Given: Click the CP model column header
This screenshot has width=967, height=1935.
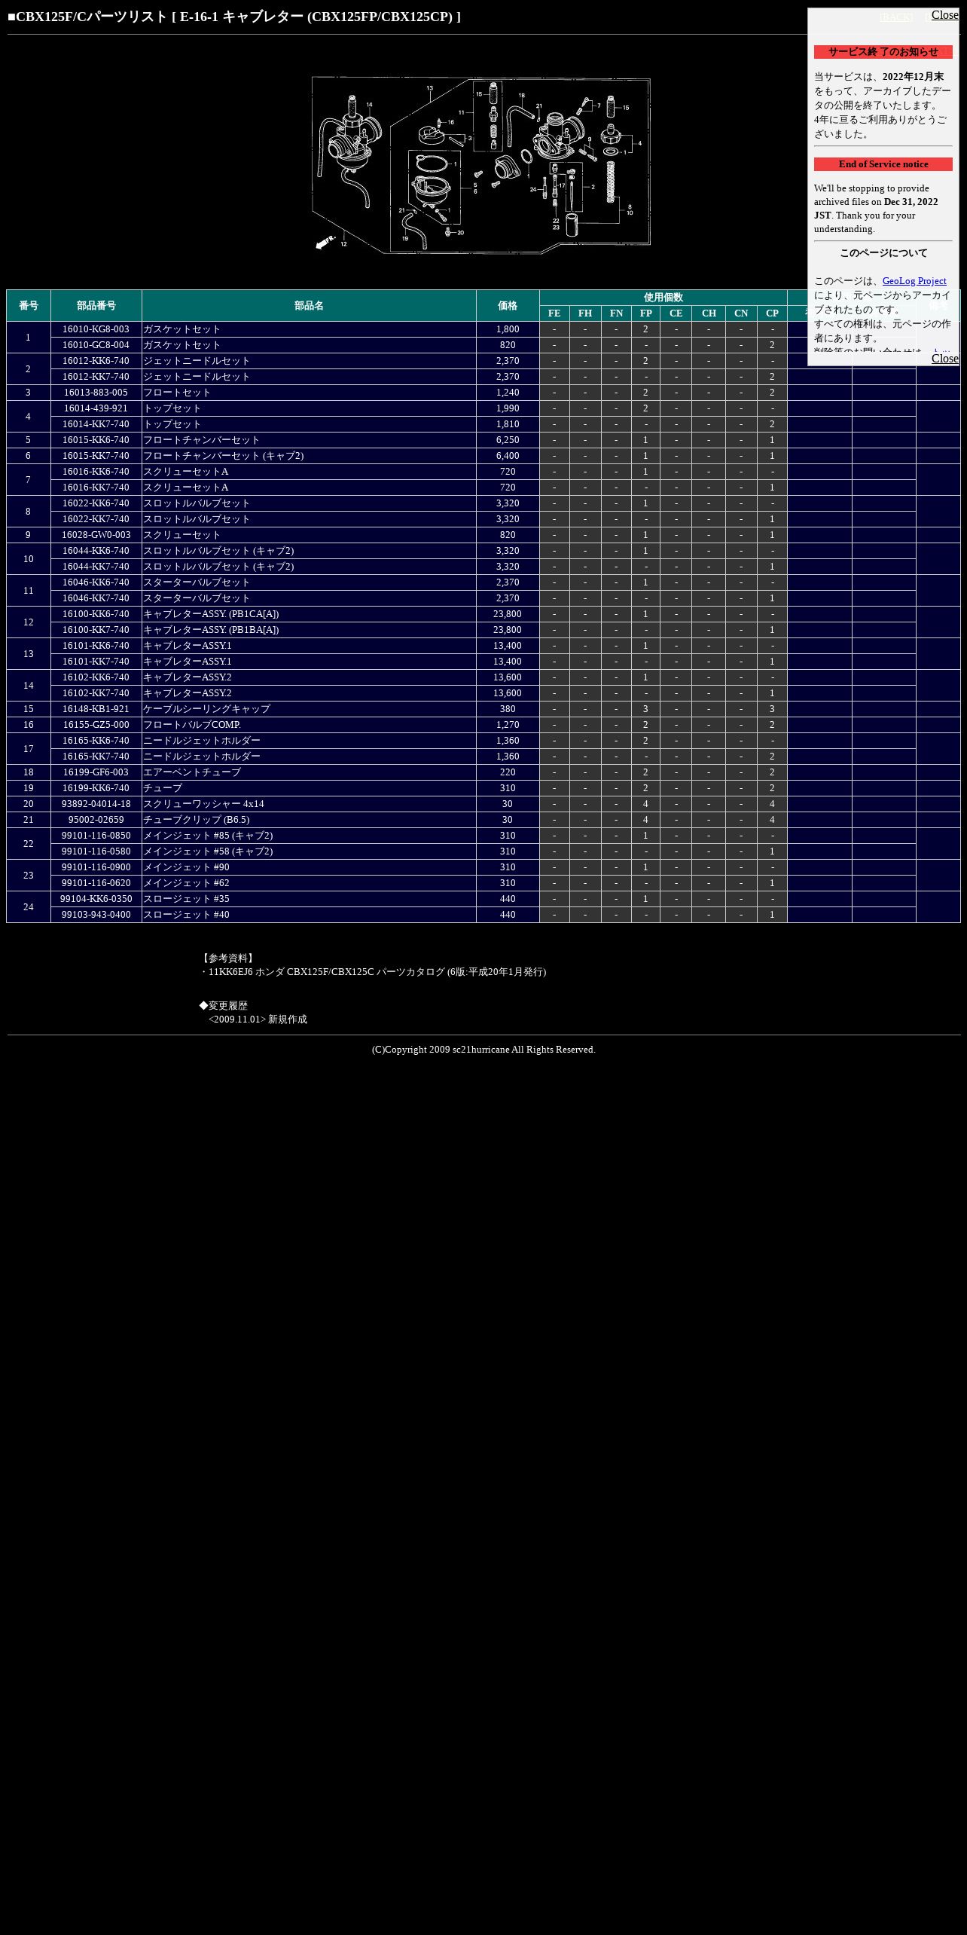Looking at the screenshot, I should point(772,313).
